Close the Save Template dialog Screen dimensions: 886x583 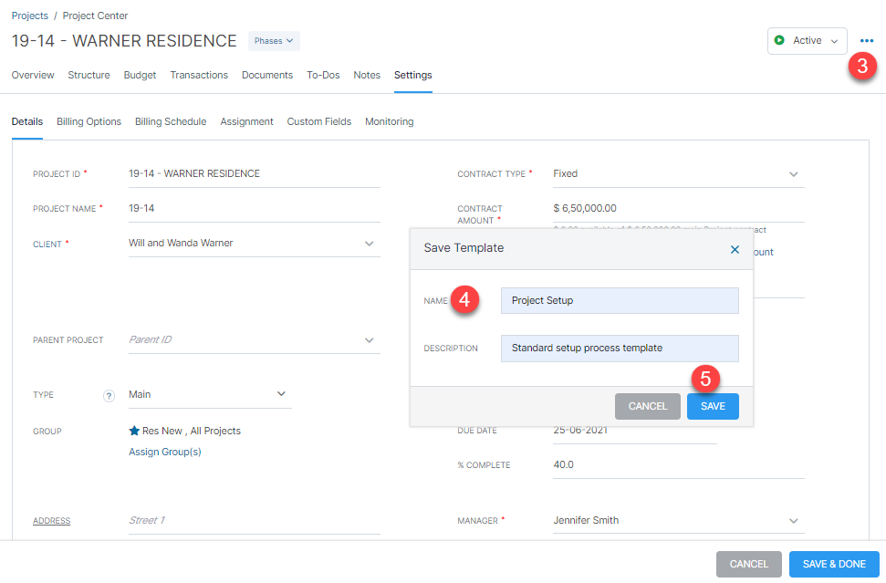tap(735, 249)
